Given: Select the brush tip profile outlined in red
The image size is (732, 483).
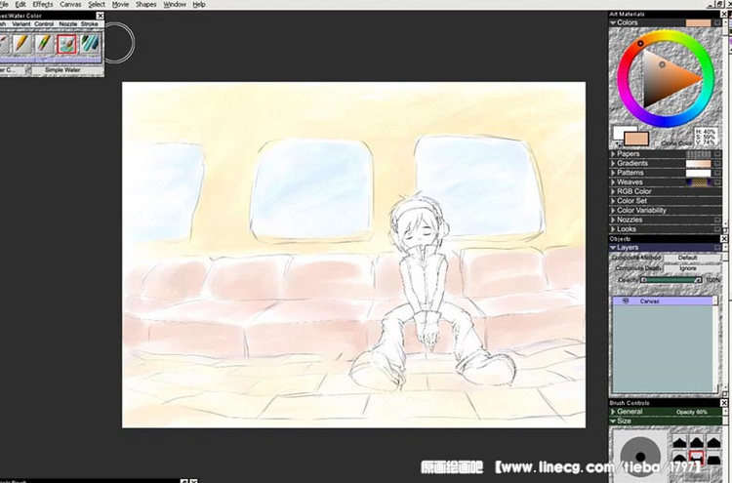Looking at the screenshot, I should (696, 458).
